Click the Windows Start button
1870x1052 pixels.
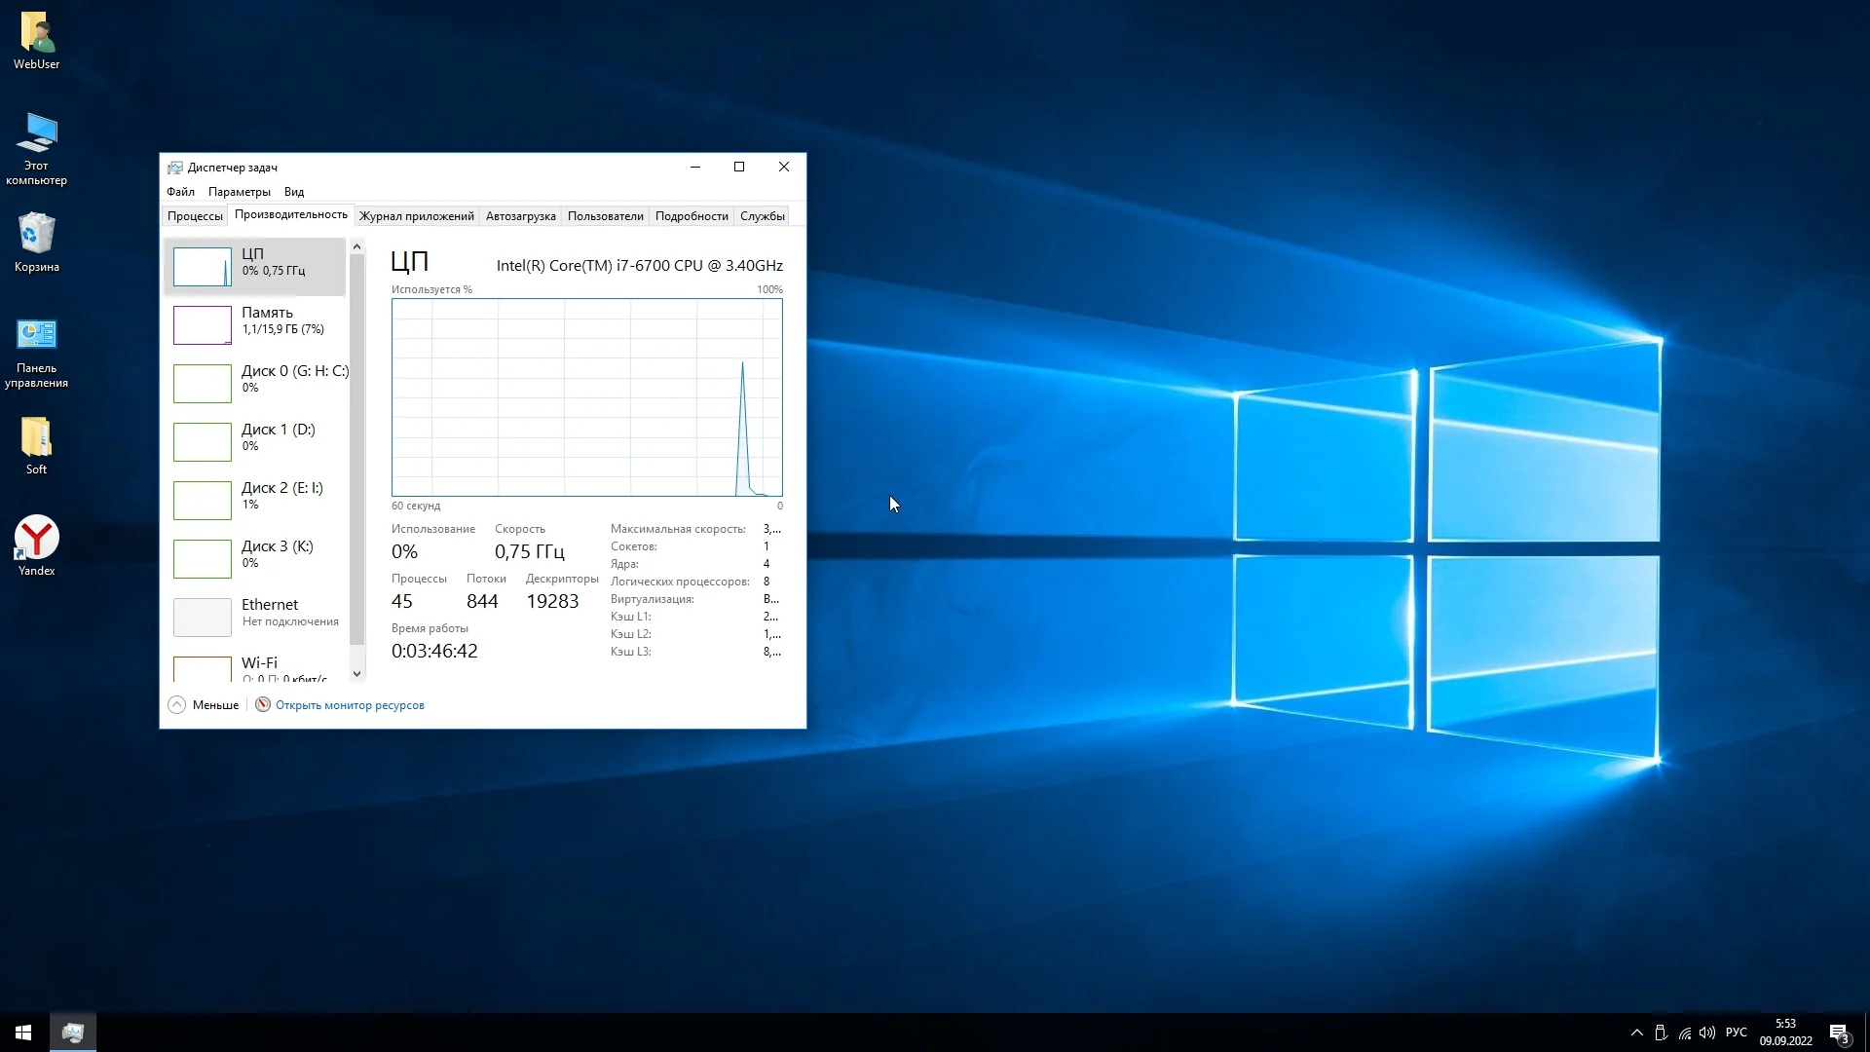(23, 1033)
